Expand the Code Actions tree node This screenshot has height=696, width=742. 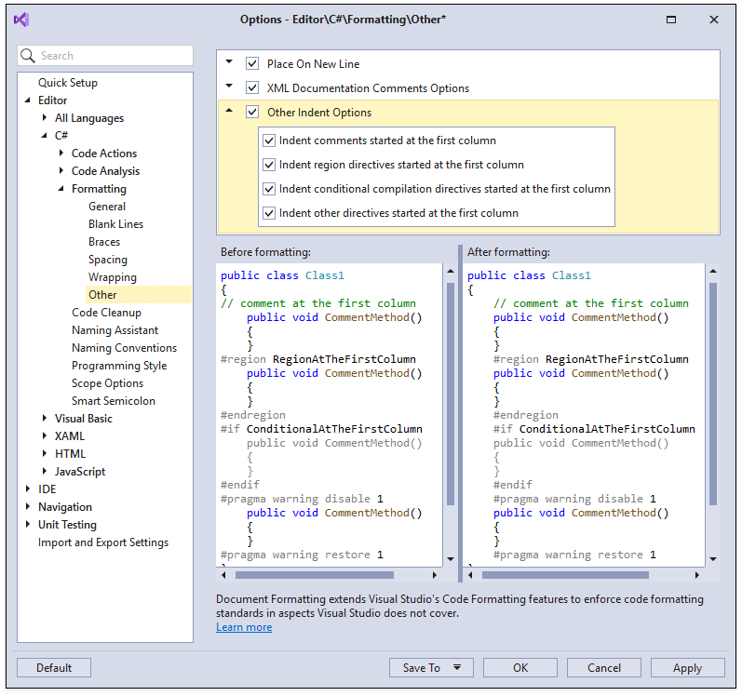(x=61, y=154)
